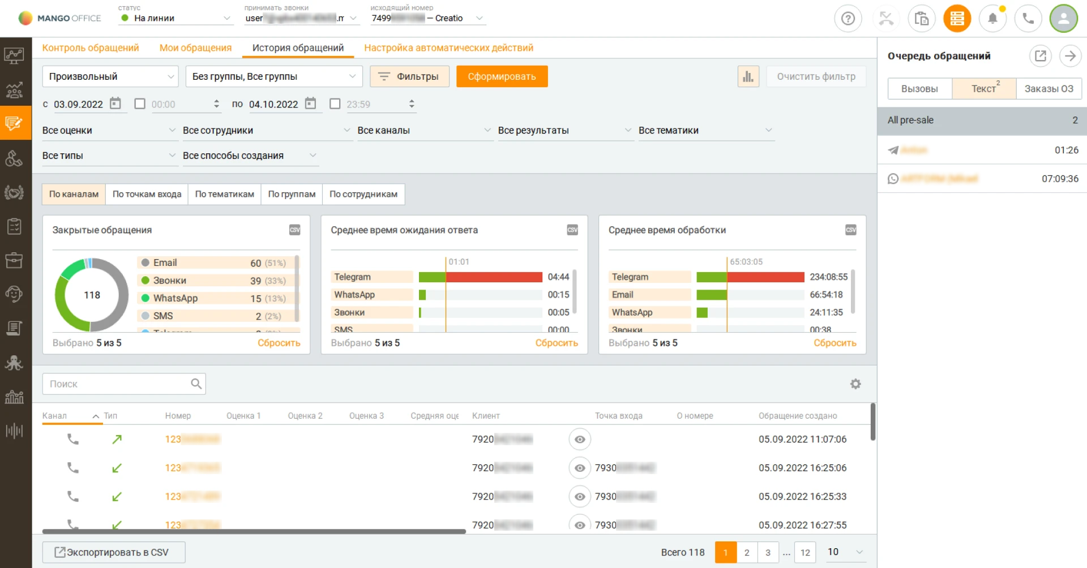Image resolution: width=1087 pixels, height=568 pixels.
Task: Click Экспортировать в CSV button
Action: point(114,552)
